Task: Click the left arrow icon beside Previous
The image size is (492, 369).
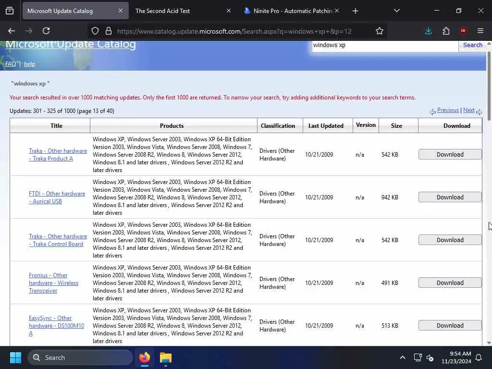Action: pyautogui.click(x=433, y=111)
